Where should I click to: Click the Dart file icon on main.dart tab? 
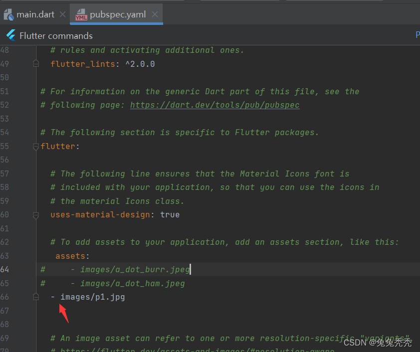[8, 14]
